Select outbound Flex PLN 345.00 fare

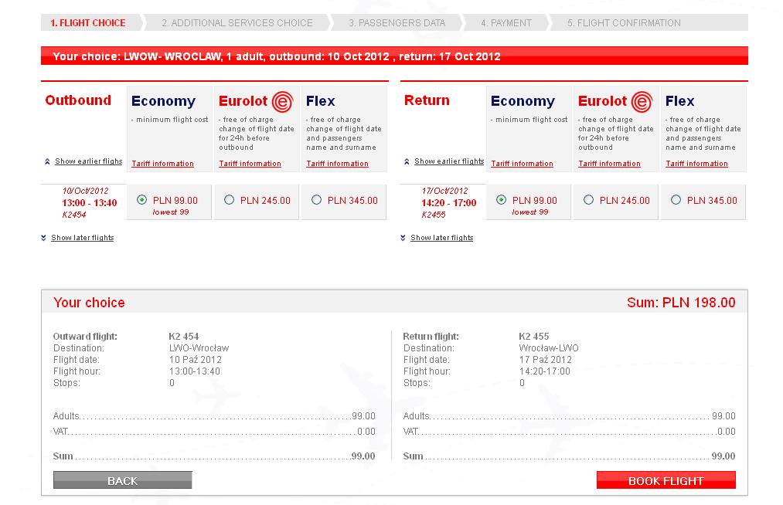[x=316, y=200]
